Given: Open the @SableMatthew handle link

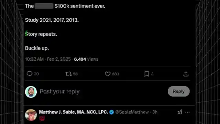Looking at the screenshot, I should [132, 112].
